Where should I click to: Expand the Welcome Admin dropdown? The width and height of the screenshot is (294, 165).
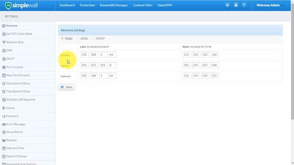270,5
